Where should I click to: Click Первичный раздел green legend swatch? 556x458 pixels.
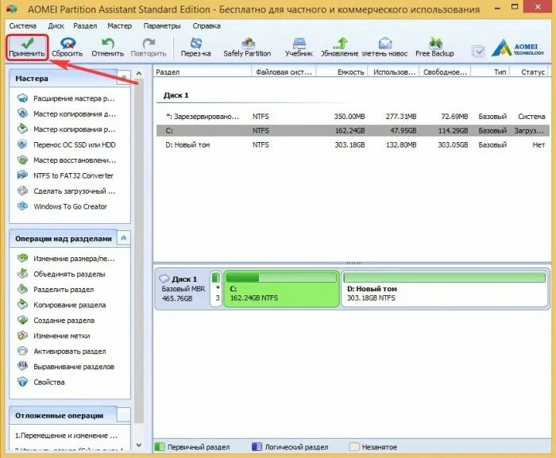coord(160,447)
